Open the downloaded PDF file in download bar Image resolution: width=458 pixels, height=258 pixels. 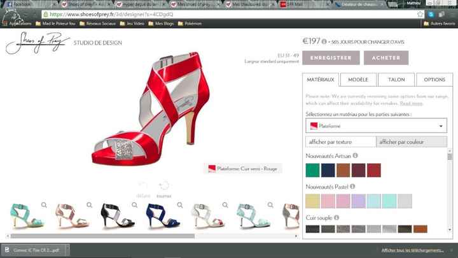pyautogui.click(x=34, y=250)
